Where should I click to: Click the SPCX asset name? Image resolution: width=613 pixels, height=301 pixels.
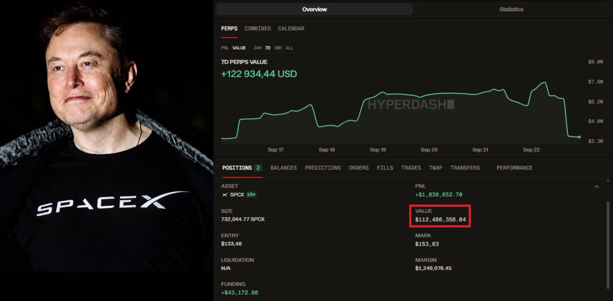click(238, 195)
